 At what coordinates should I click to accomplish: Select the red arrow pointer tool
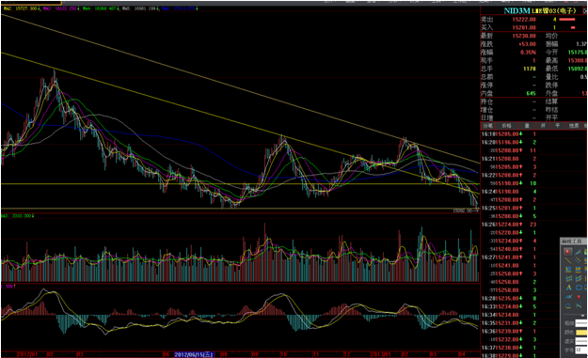click(567, 252)
